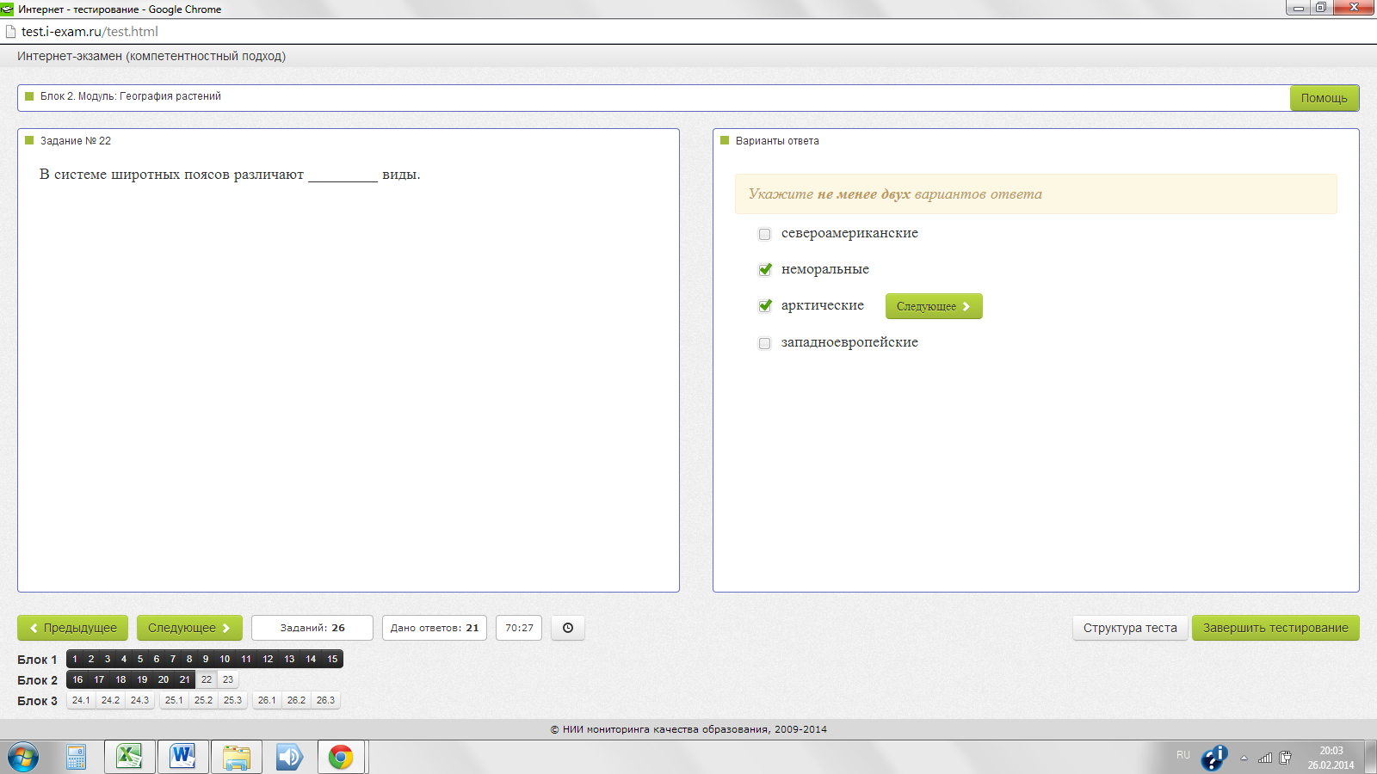Click Завершить тестирование button
Viewport: 1377px width, 774px height.
click(1275, 628)
